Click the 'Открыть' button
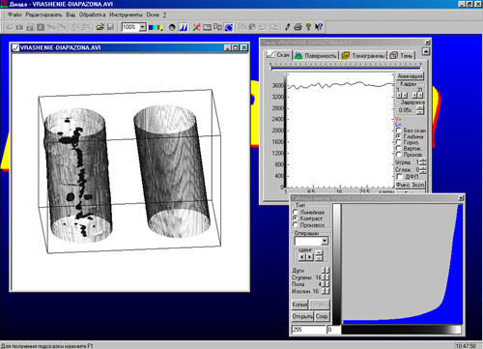Screen dimensions: 483x349 (302, 316)
